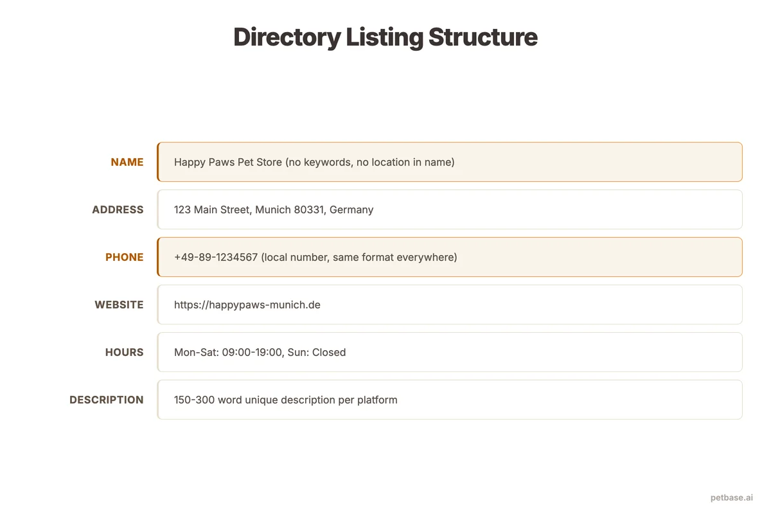Click the Directory Listing Structure title

click(385, 37)
